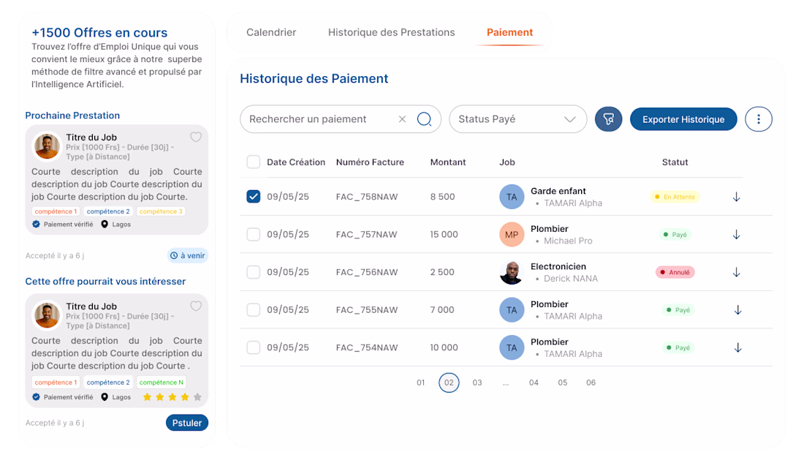Click the profile photo in the Prochaine Prestation card

47,146
